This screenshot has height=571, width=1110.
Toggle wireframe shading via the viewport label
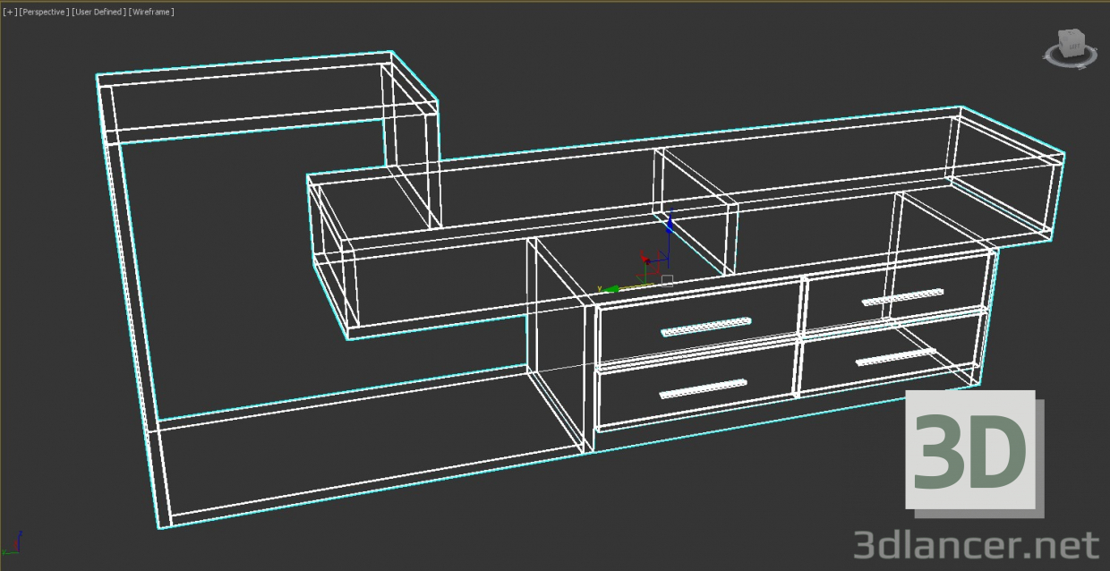[150, 12]
